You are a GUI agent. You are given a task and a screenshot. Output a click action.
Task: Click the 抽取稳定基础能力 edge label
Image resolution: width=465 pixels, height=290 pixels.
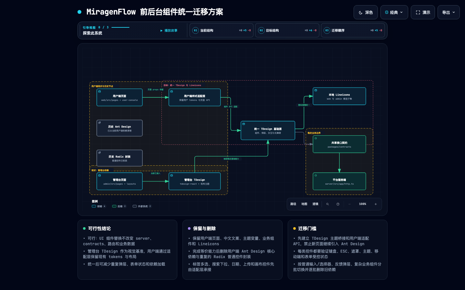(231, 159)
